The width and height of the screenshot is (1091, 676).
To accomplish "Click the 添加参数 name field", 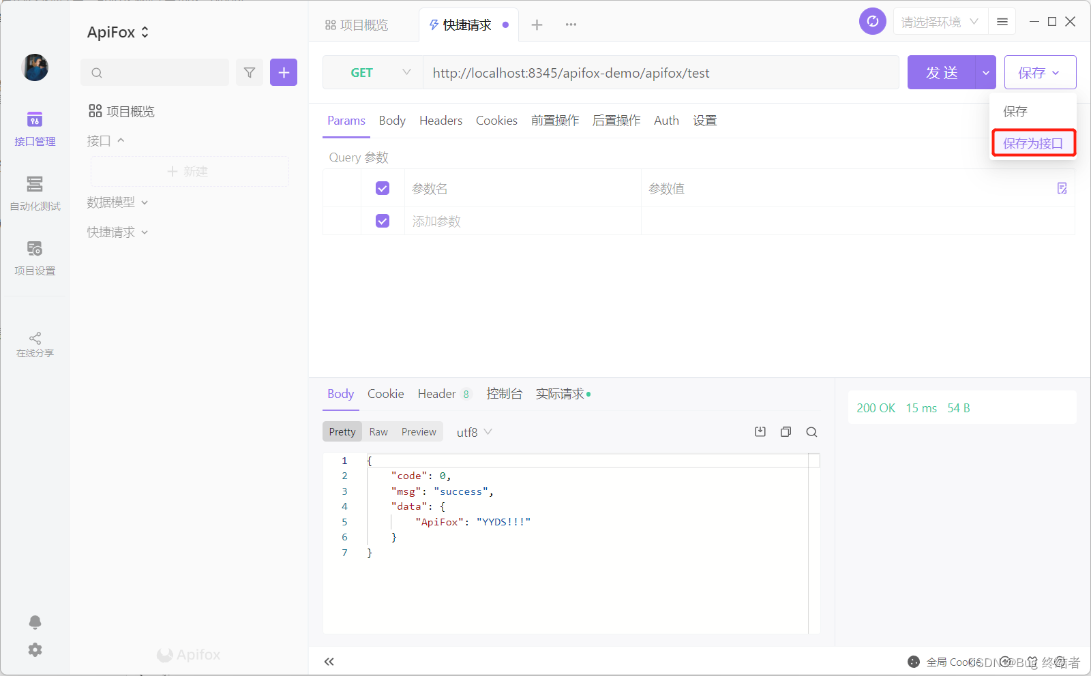I will point(522,221).
